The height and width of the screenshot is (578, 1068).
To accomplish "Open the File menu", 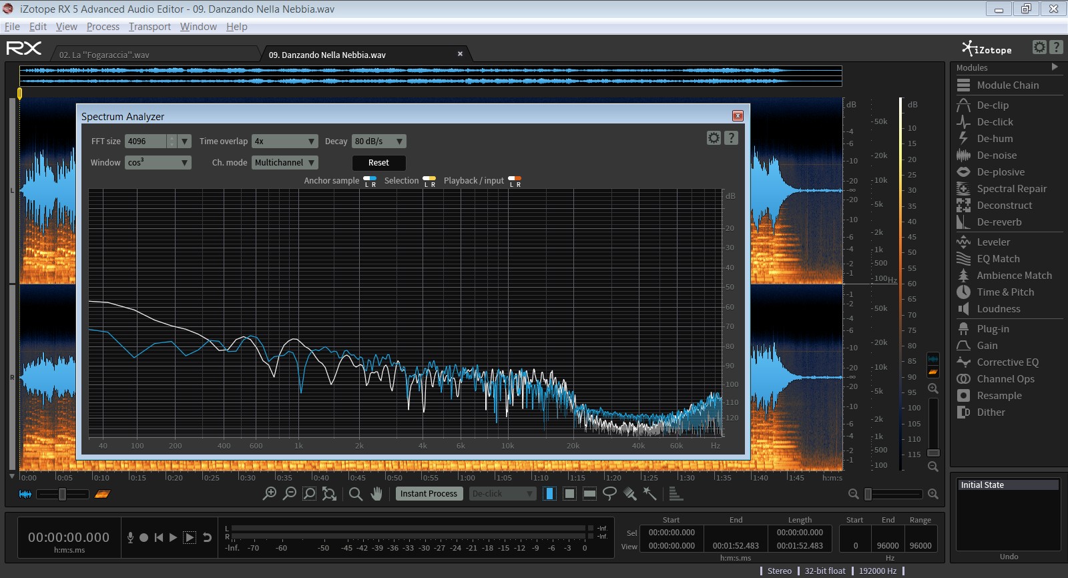I will (x=12, y=27).
